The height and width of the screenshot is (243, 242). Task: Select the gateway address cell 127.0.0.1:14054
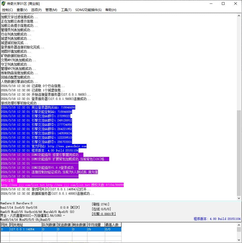pos(26,229)
